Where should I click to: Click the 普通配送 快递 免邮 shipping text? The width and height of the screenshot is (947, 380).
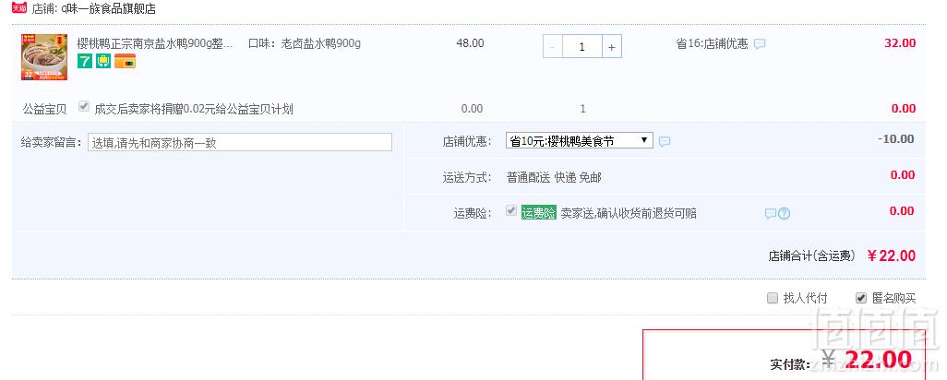(x=554, y=177)
